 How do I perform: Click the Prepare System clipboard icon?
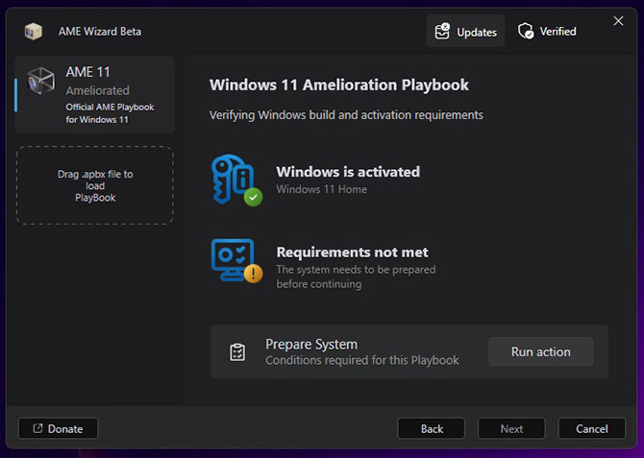237,352
